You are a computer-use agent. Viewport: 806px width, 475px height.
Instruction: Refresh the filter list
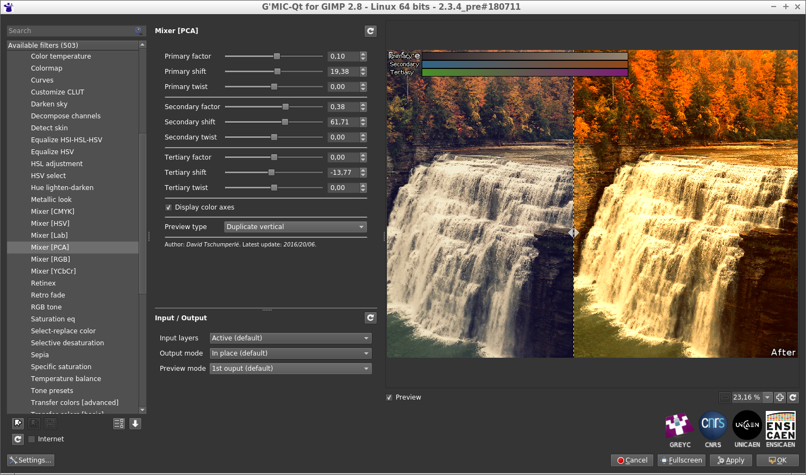pyautogui.click(x=17, y=439)
